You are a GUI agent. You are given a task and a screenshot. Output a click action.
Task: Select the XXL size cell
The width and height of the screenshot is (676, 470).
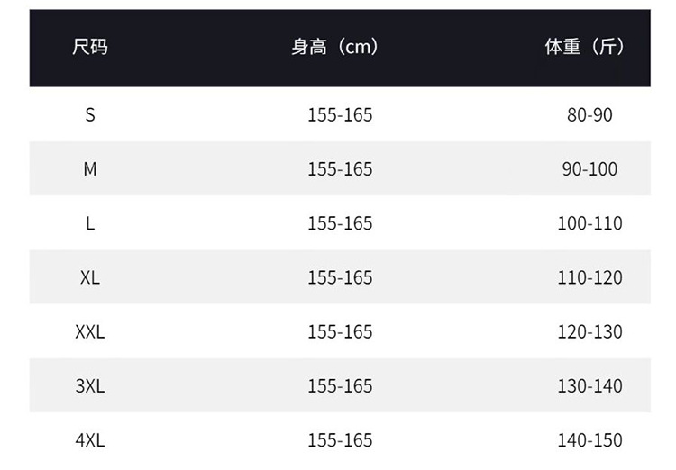point(90,331)
